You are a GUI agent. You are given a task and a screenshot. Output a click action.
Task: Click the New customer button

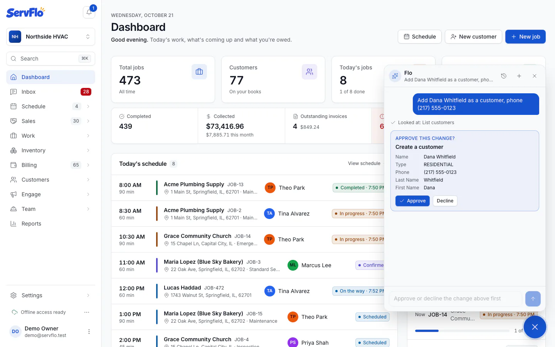[x=473, y=37]
